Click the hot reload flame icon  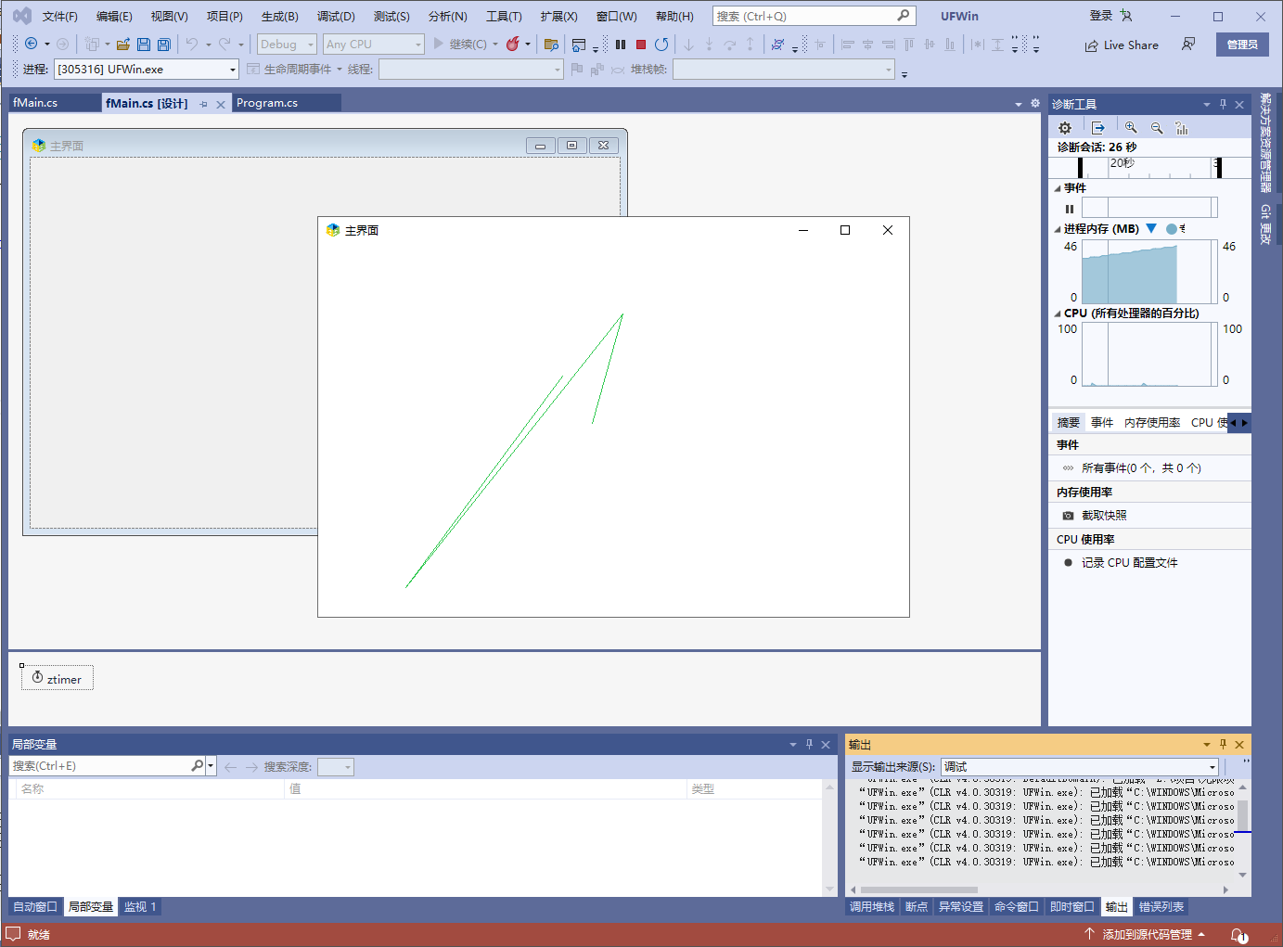(512, 44)
